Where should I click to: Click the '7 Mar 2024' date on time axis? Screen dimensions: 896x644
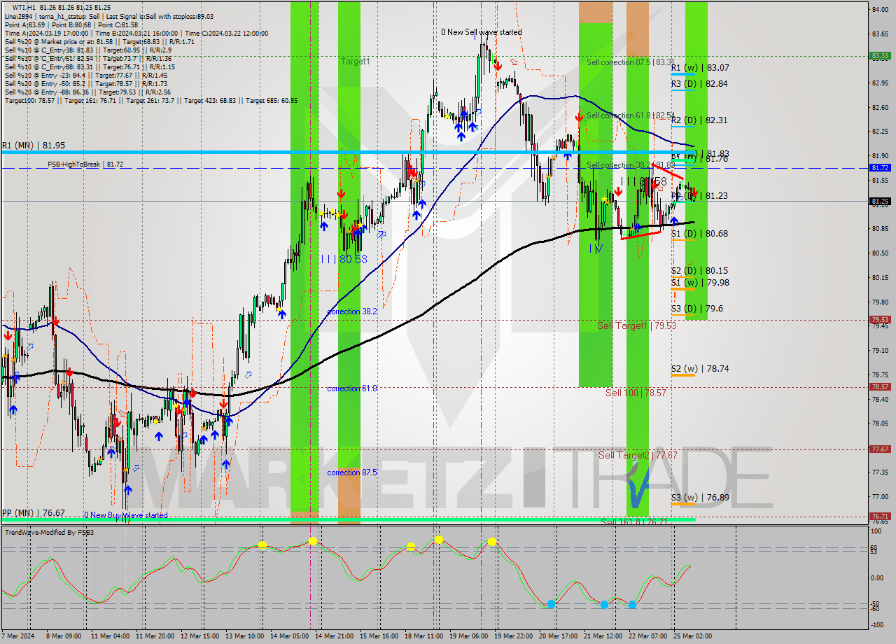point(18,636)
